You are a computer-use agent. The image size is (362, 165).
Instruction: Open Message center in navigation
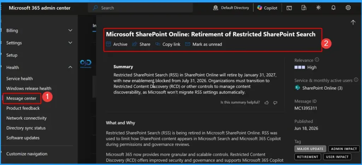click(x=21, y=98)
